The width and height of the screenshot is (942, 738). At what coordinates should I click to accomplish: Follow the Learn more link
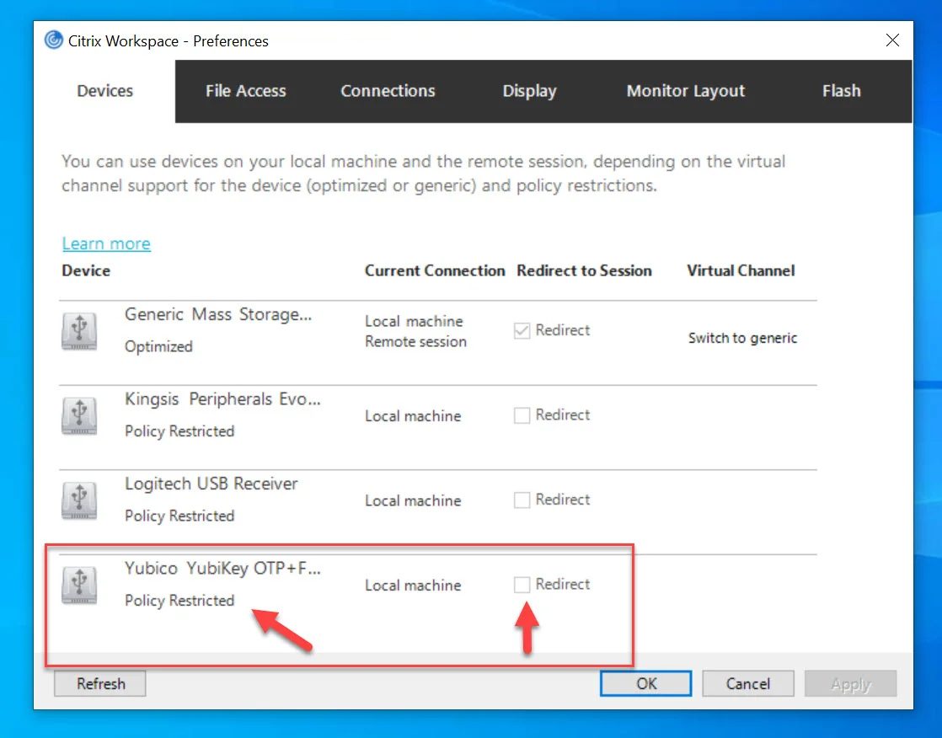[x=106, y=243]
